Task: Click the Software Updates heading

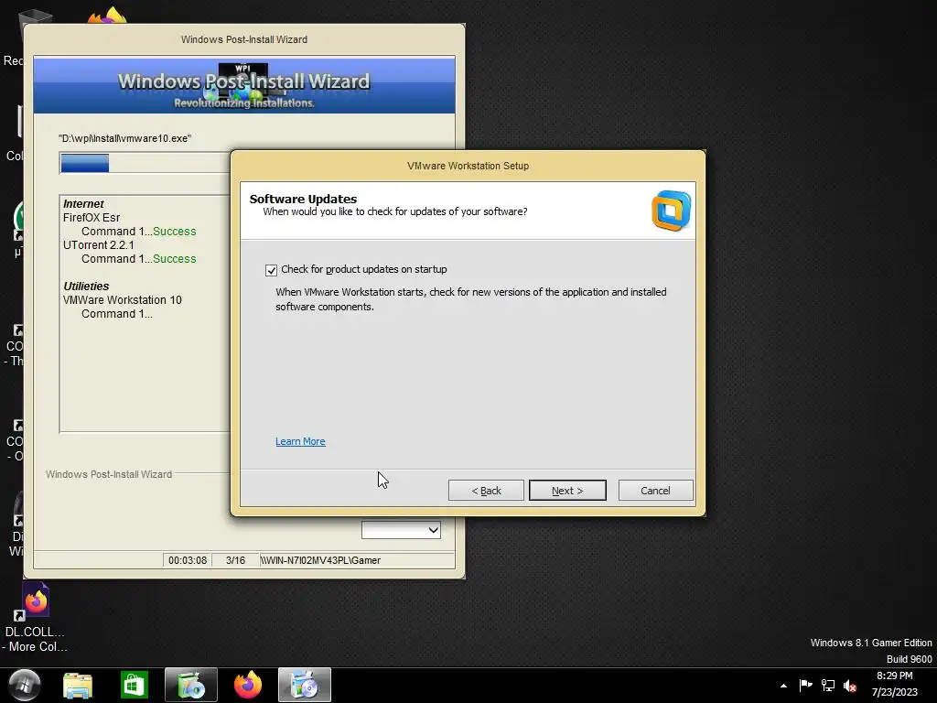Action: [x=303, y=199]
